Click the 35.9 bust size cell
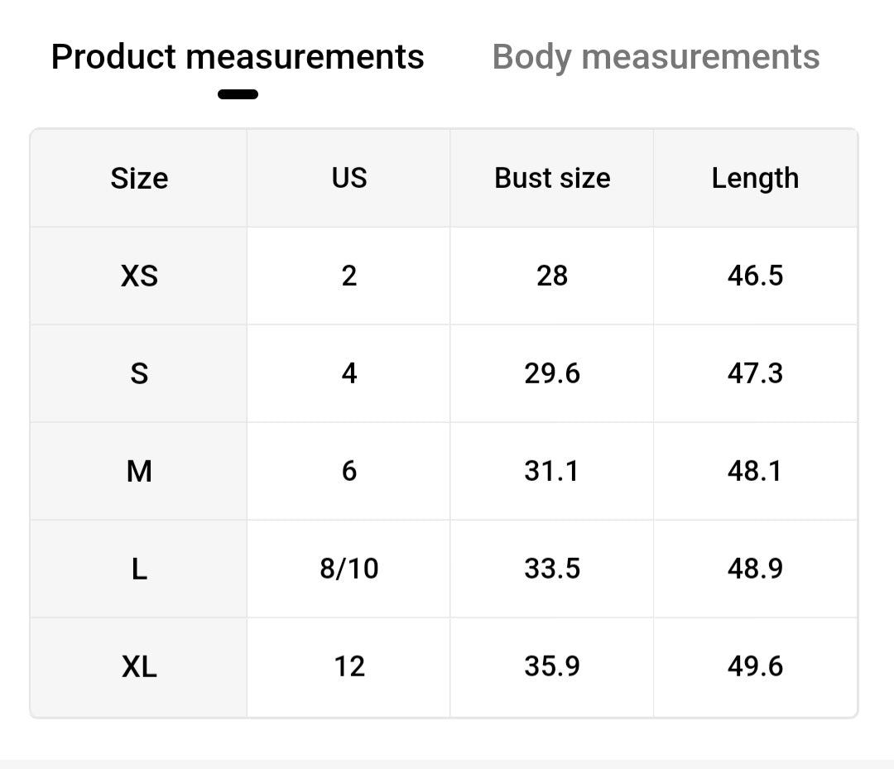Image resolution: width=894 pixels, height=769 pixels. coord(552,666)
